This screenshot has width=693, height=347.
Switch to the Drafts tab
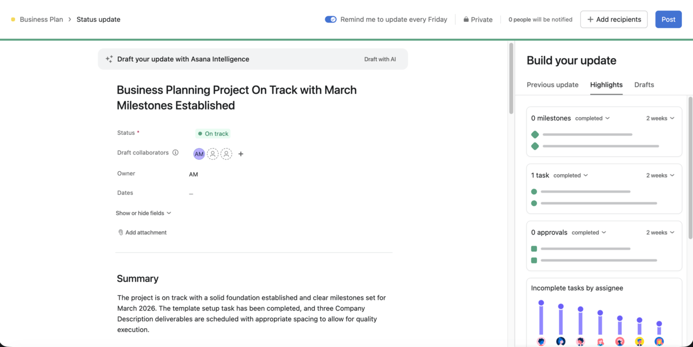coord(644,85)
